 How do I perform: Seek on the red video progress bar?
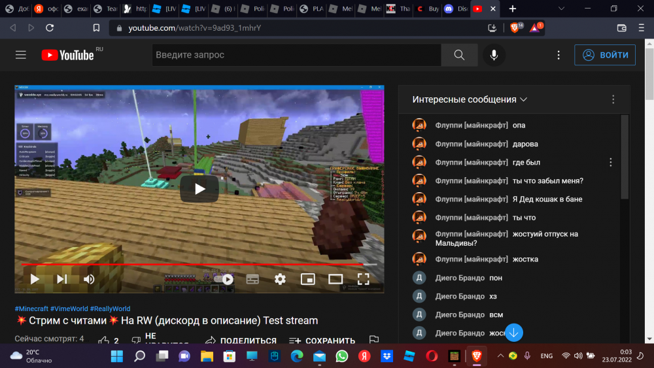pyautogui.click(x=199, y=264)
